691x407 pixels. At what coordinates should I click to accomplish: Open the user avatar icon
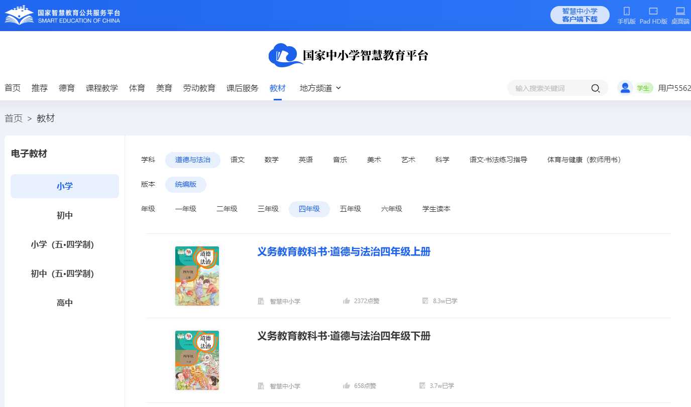pos(625,88)
